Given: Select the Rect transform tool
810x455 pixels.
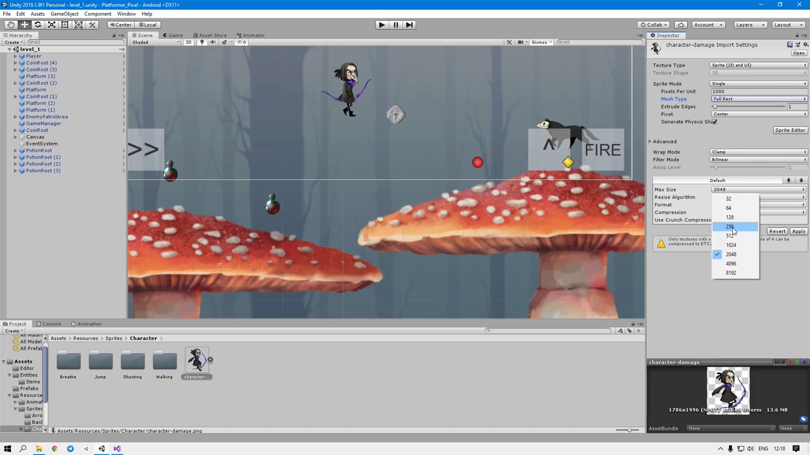Looking at the screenshot, I should pyautogui.click(x=65, y=25).
